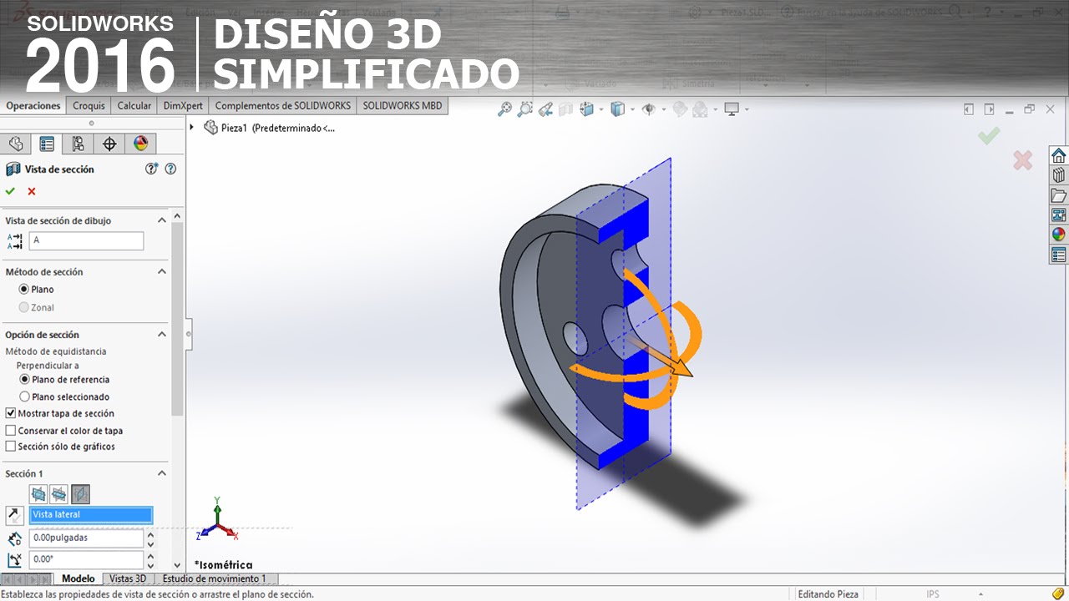The image size is (1069, 601).
Task: Open the ConfigurationManager tab icon
Action: (x=78, y=144)
